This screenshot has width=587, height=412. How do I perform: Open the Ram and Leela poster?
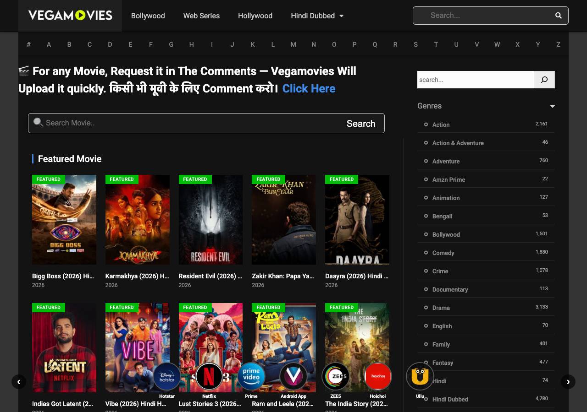tap(284, 347)
